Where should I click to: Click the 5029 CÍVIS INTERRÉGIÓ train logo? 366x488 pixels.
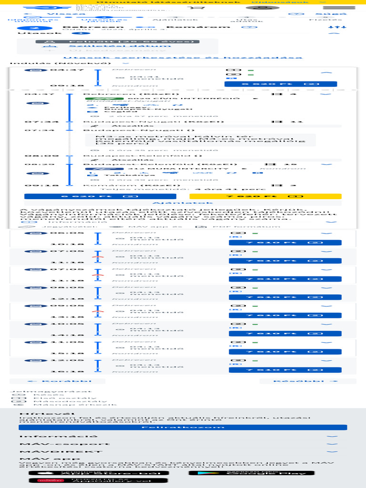coord(104,99)
